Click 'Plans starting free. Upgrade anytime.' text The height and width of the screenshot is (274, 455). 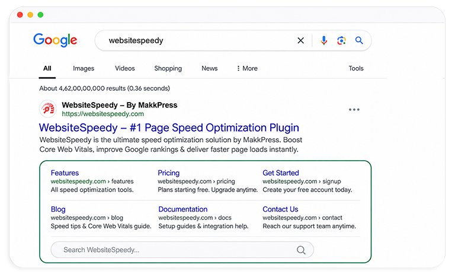[207, 190]
